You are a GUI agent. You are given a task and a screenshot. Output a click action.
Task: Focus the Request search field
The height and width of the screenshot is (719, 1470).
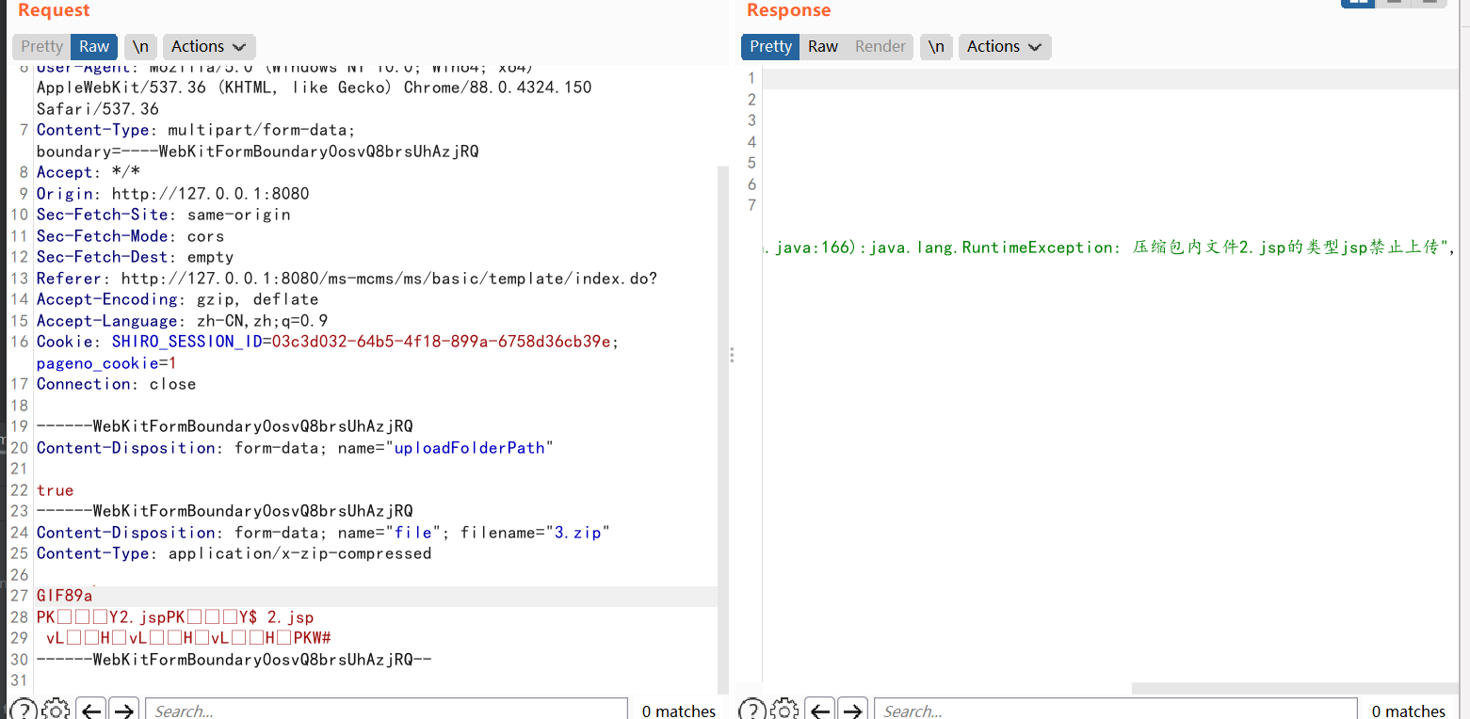(x=386, y=711)
